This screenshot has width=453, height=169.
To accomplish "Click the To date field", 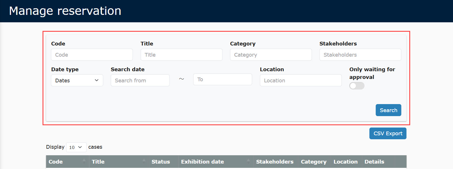I will [x=222, y=79].
